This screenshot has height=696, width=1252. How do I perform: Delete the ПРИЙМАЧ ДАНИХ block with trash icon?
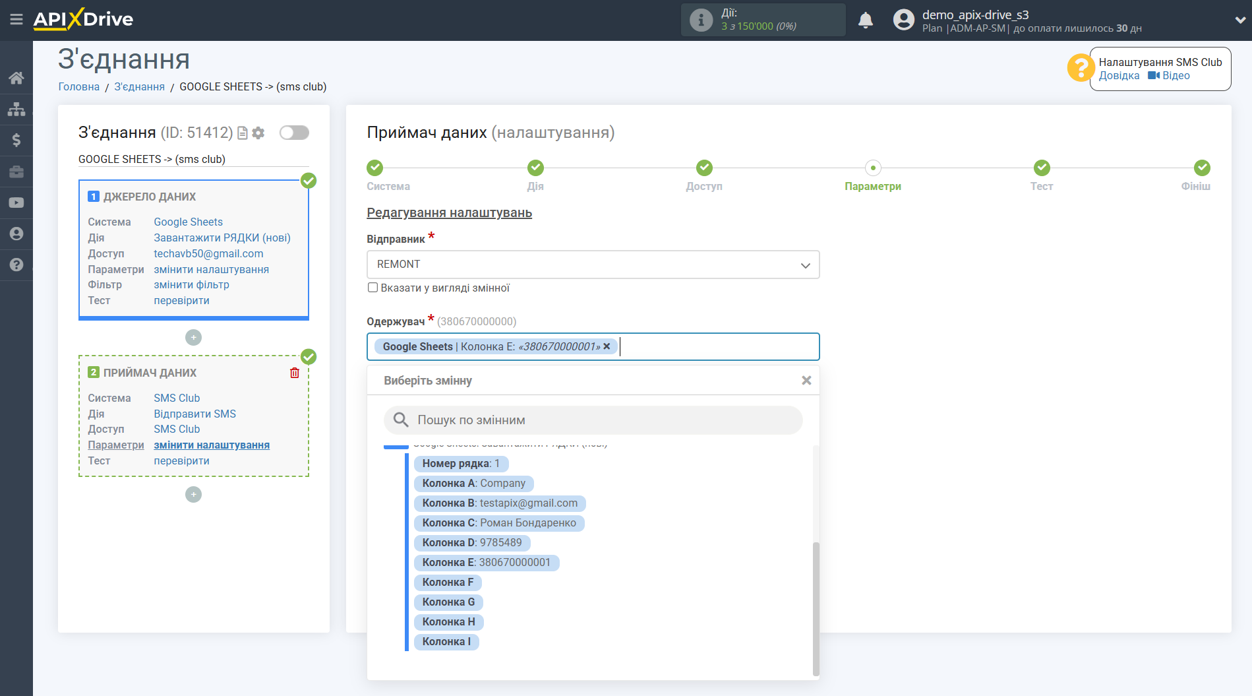click(295, 373)
